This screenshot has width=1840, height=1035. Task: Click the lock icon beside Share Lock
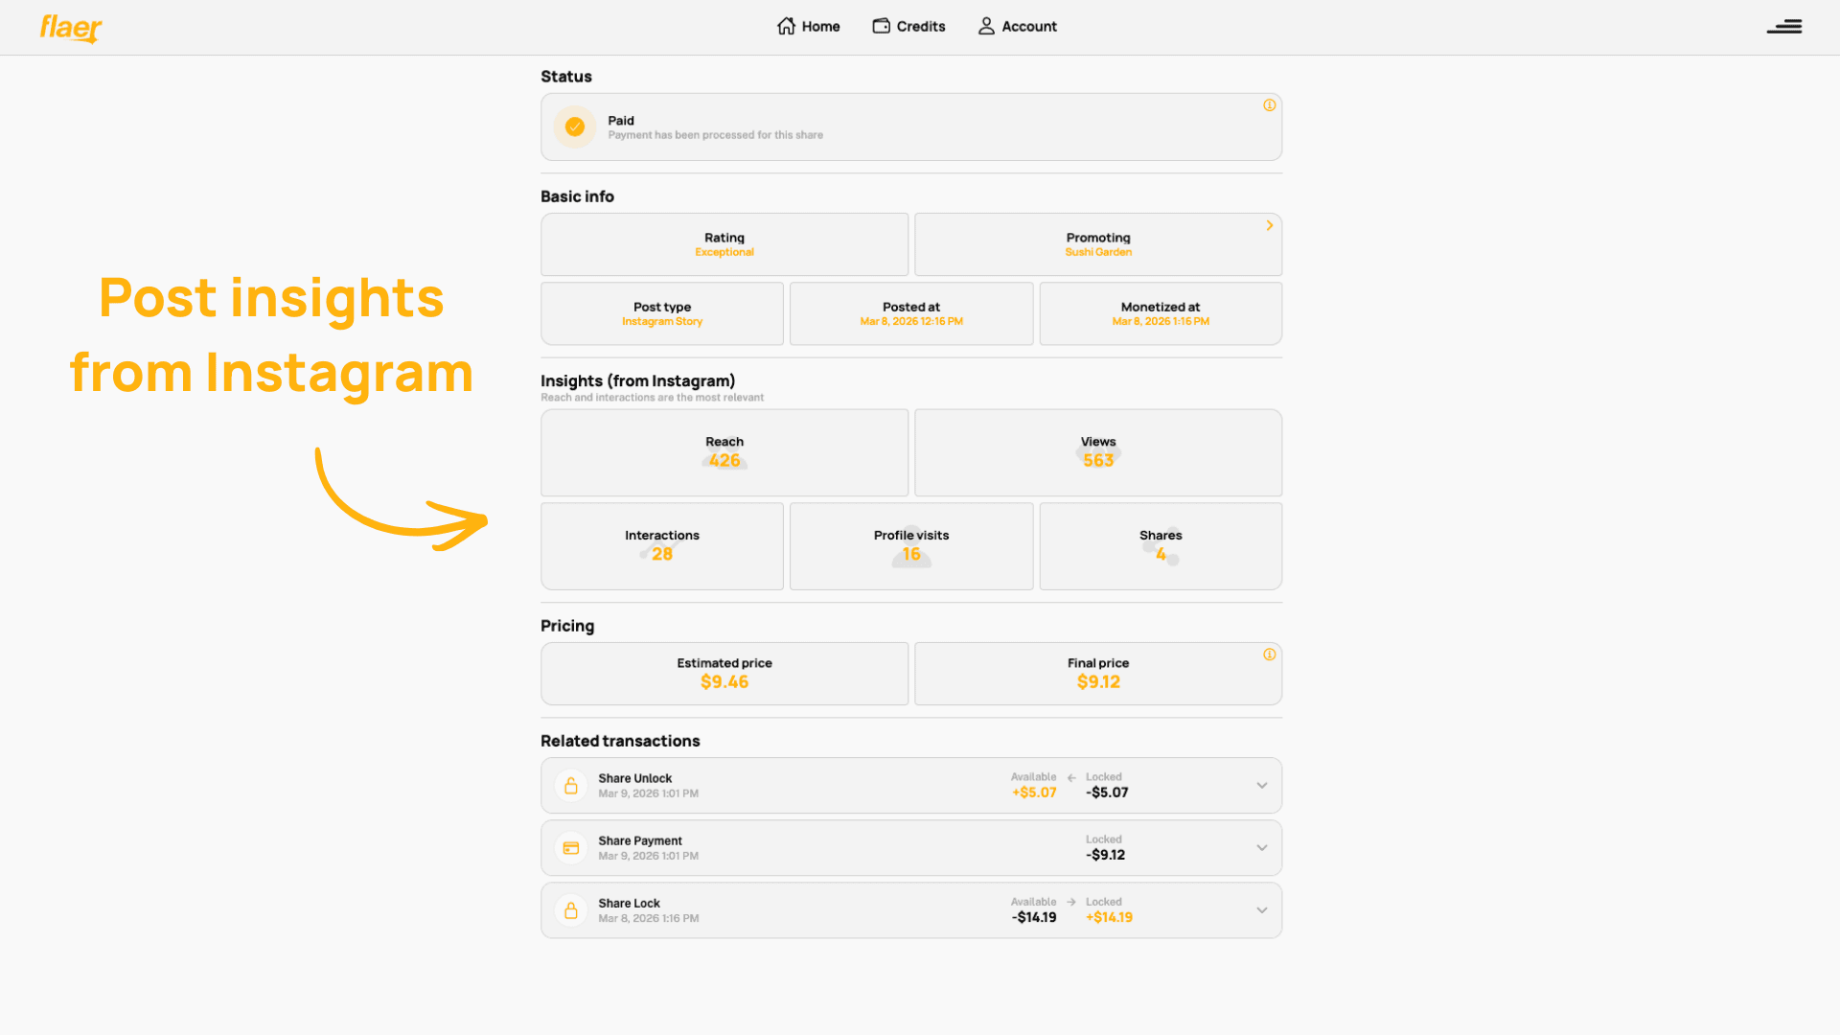571,909
